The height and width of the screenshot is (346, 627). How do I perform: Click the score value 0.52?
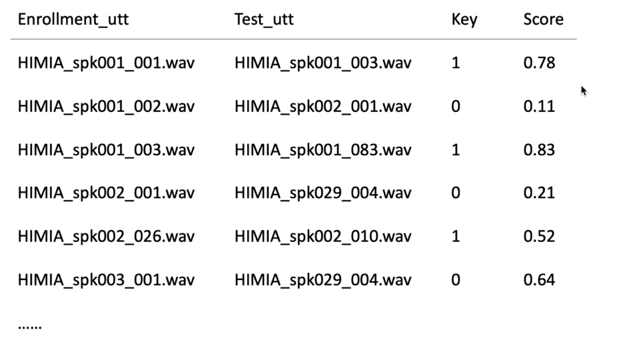[539, 237]
